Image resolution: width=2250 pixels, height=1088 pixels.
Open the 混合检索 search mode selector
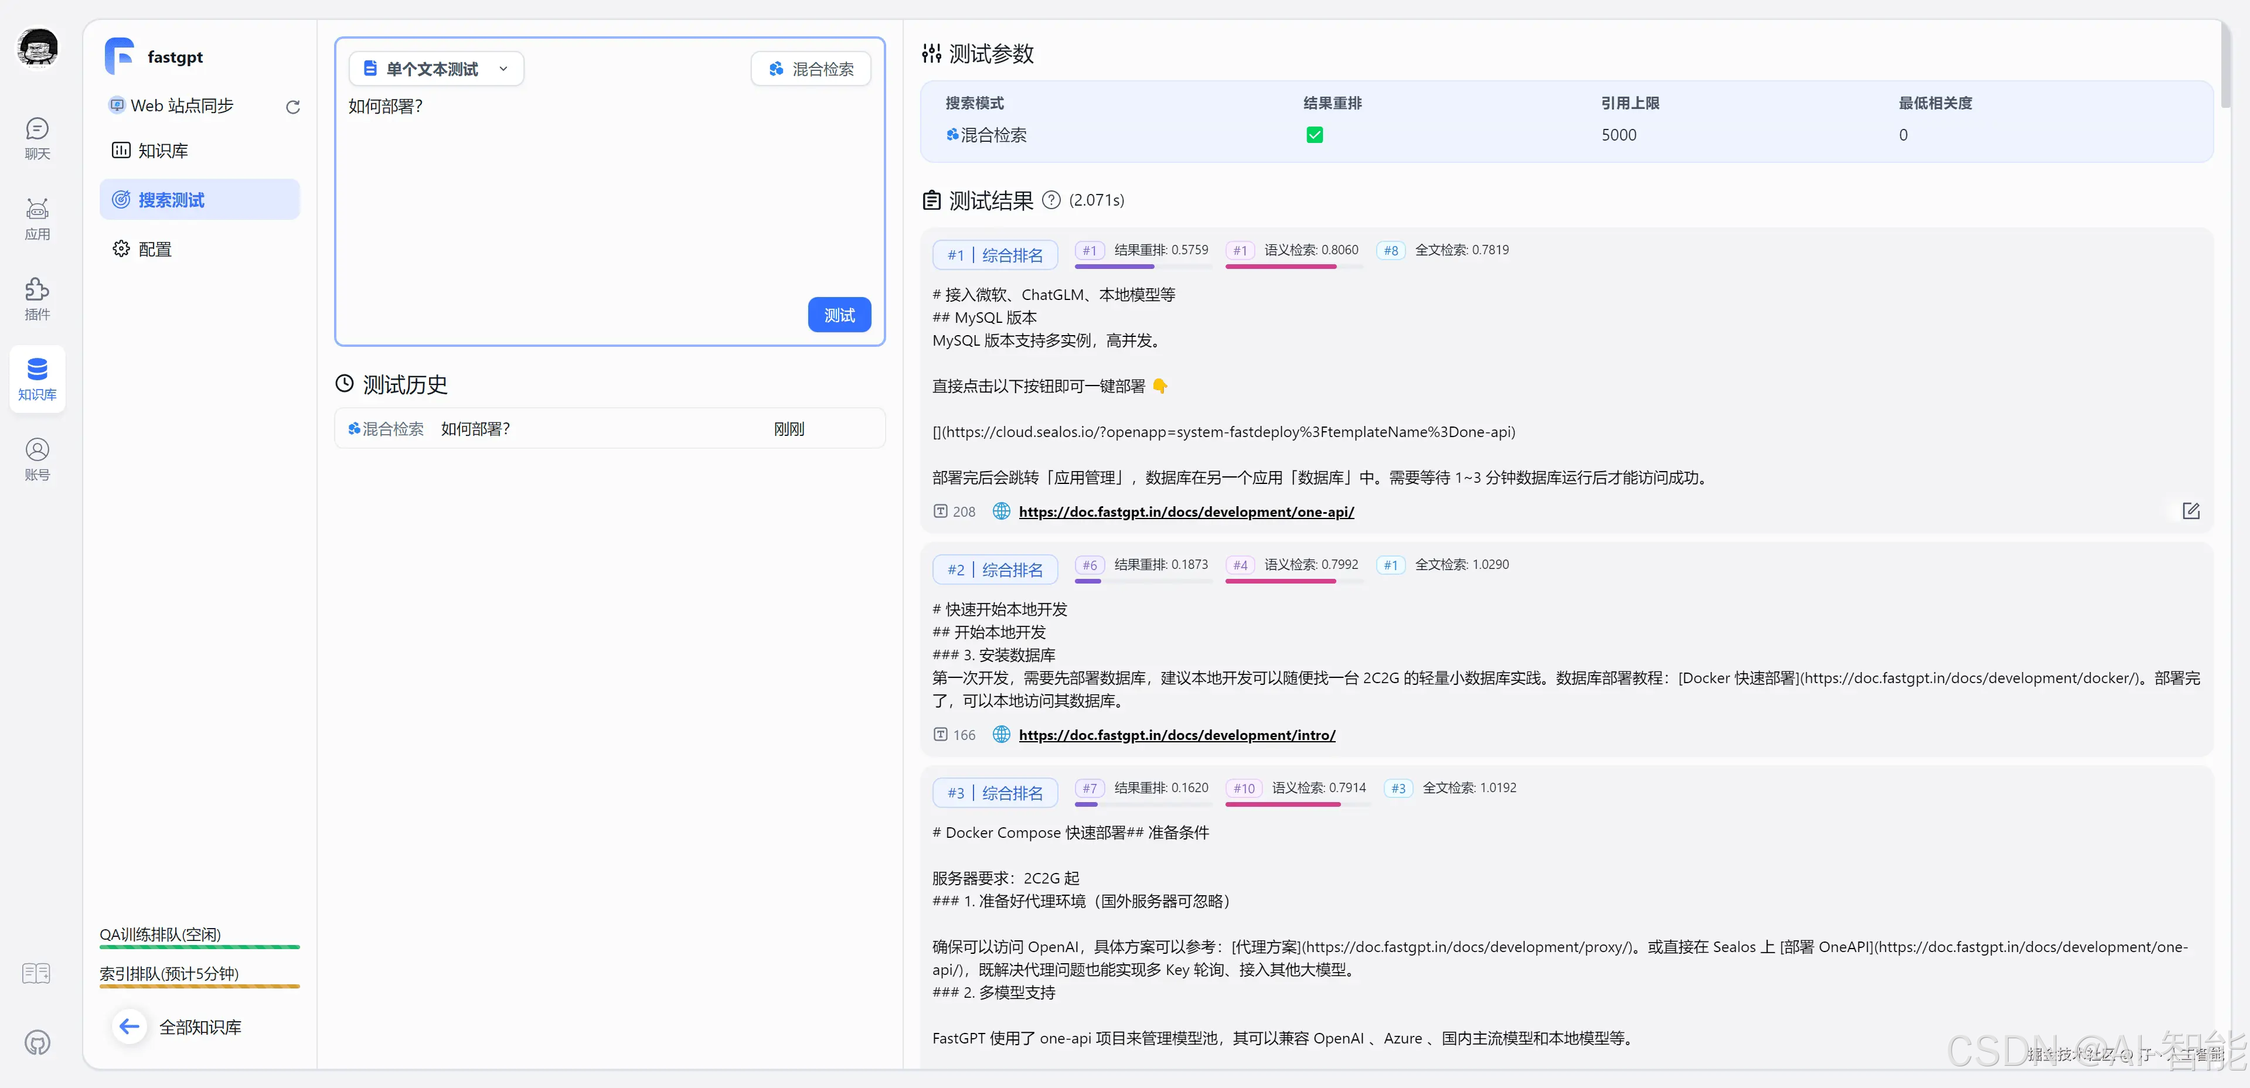coord(811,69)
